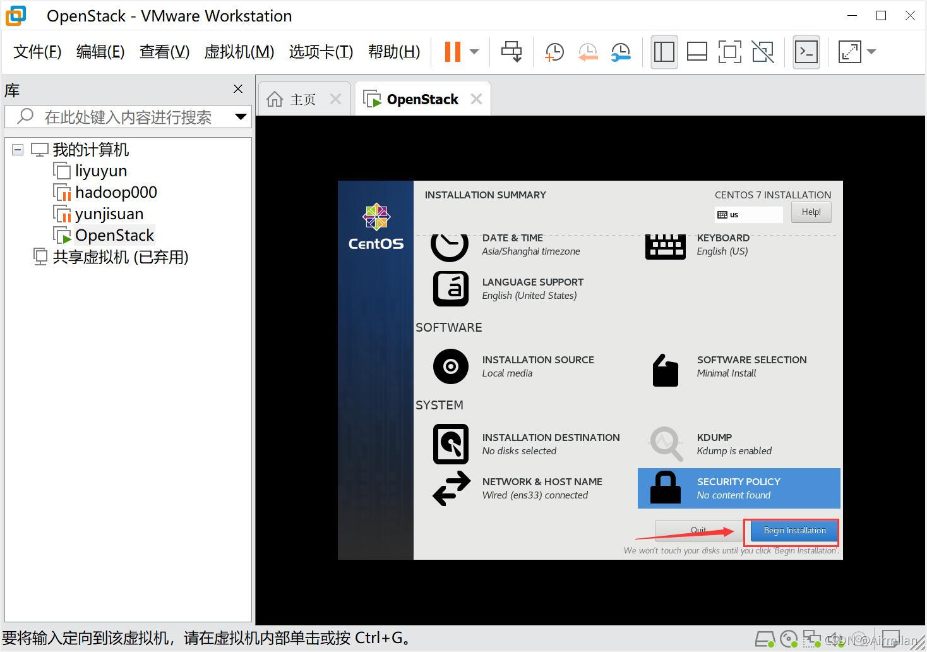Open the 编辑(E) menu
The image size is (927, 652).
click(x=100, y=52)
